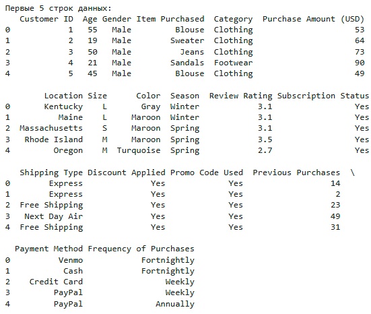Click the 'Review Rating' column header
This screenshot has width=371, height=314.
coord(240,96)
